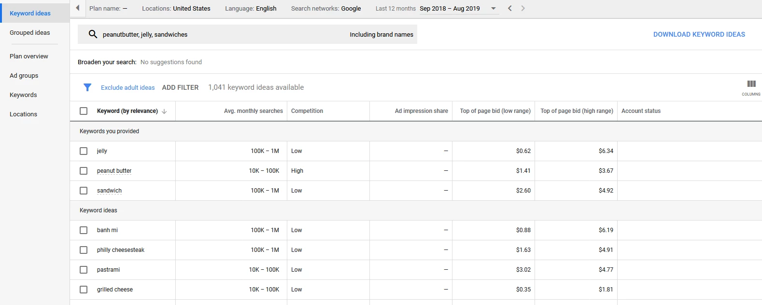Collapse the side panel using the left triangle arrow

tap(78, 8)
